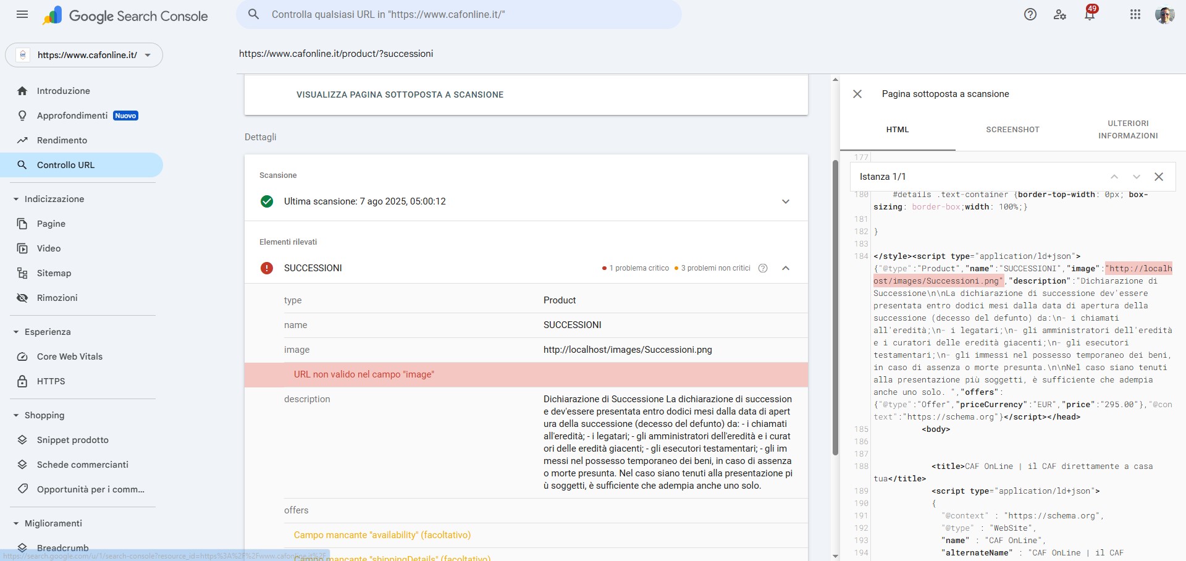Image resolution: width=1186 pixels, height=561 pixels.
Task: Click the Google Search Console logo
Action: (125, 15)
